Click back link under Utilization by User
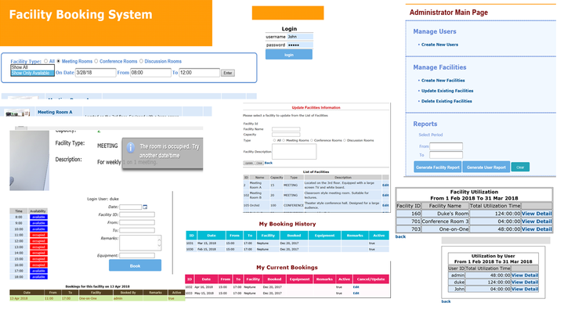 pos(446,301)
